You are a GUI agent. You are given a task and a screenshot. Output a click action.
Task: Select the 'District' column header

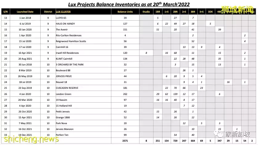[48, 12]
